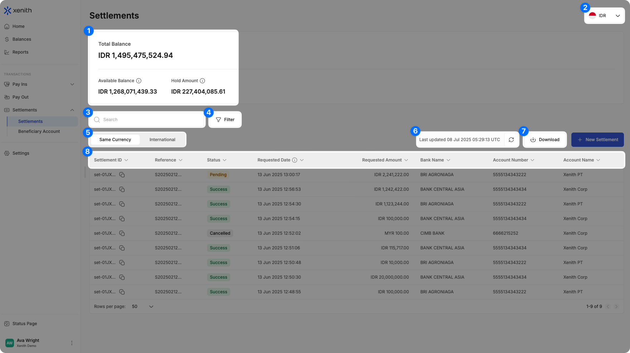This screenshot has height=353, width=630.
Task: Open Beneficiary Account page
Action: click(x=39, y=131)
